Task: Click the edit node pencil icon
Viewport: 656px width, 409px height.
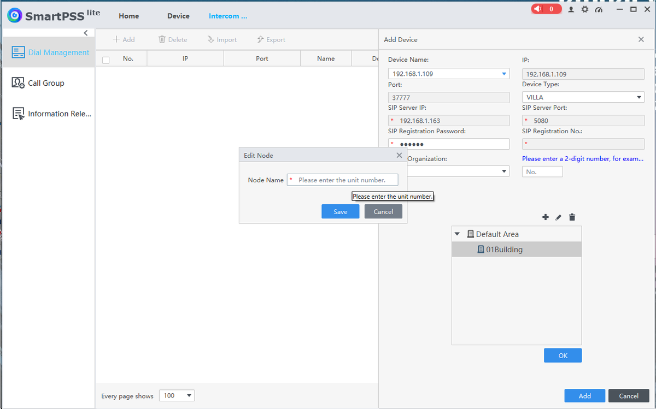Action: tap(558, 217)
